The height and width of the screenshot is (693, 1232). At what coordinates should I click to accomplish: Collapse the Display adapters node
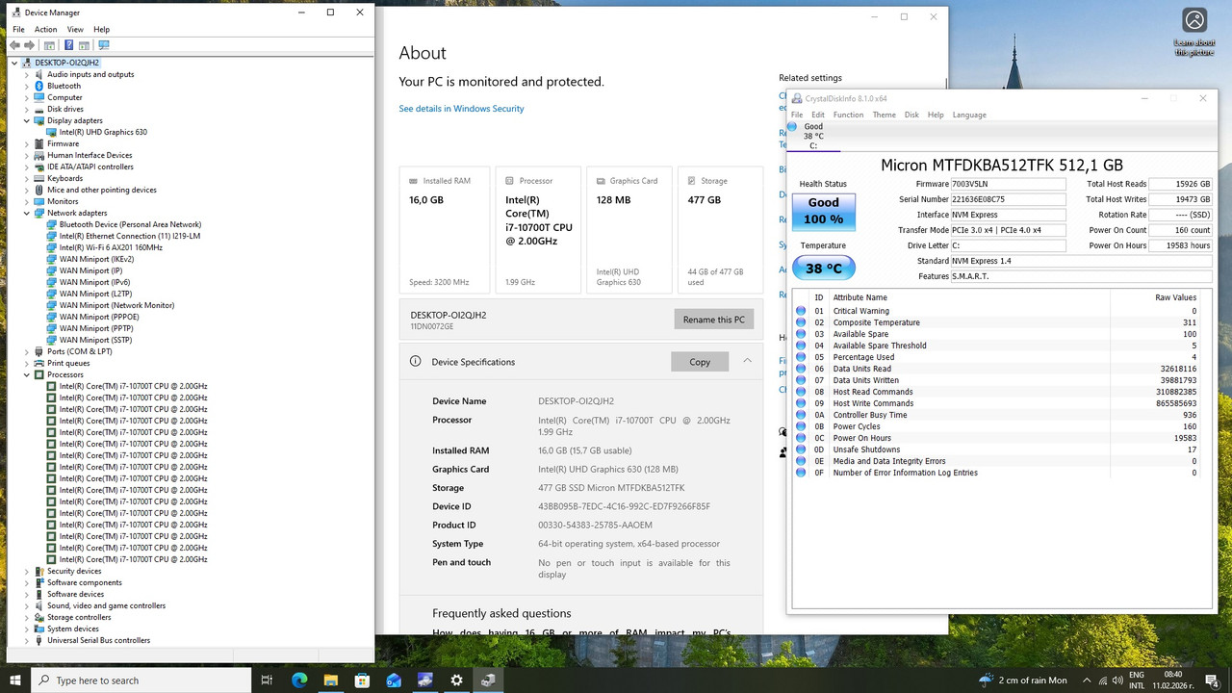[x=27, y=120]
